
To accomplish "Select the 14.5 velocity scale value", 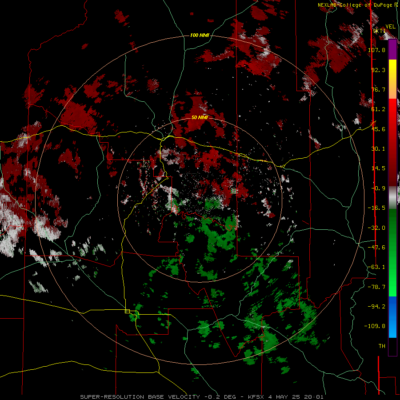I will tap(378, 168).
